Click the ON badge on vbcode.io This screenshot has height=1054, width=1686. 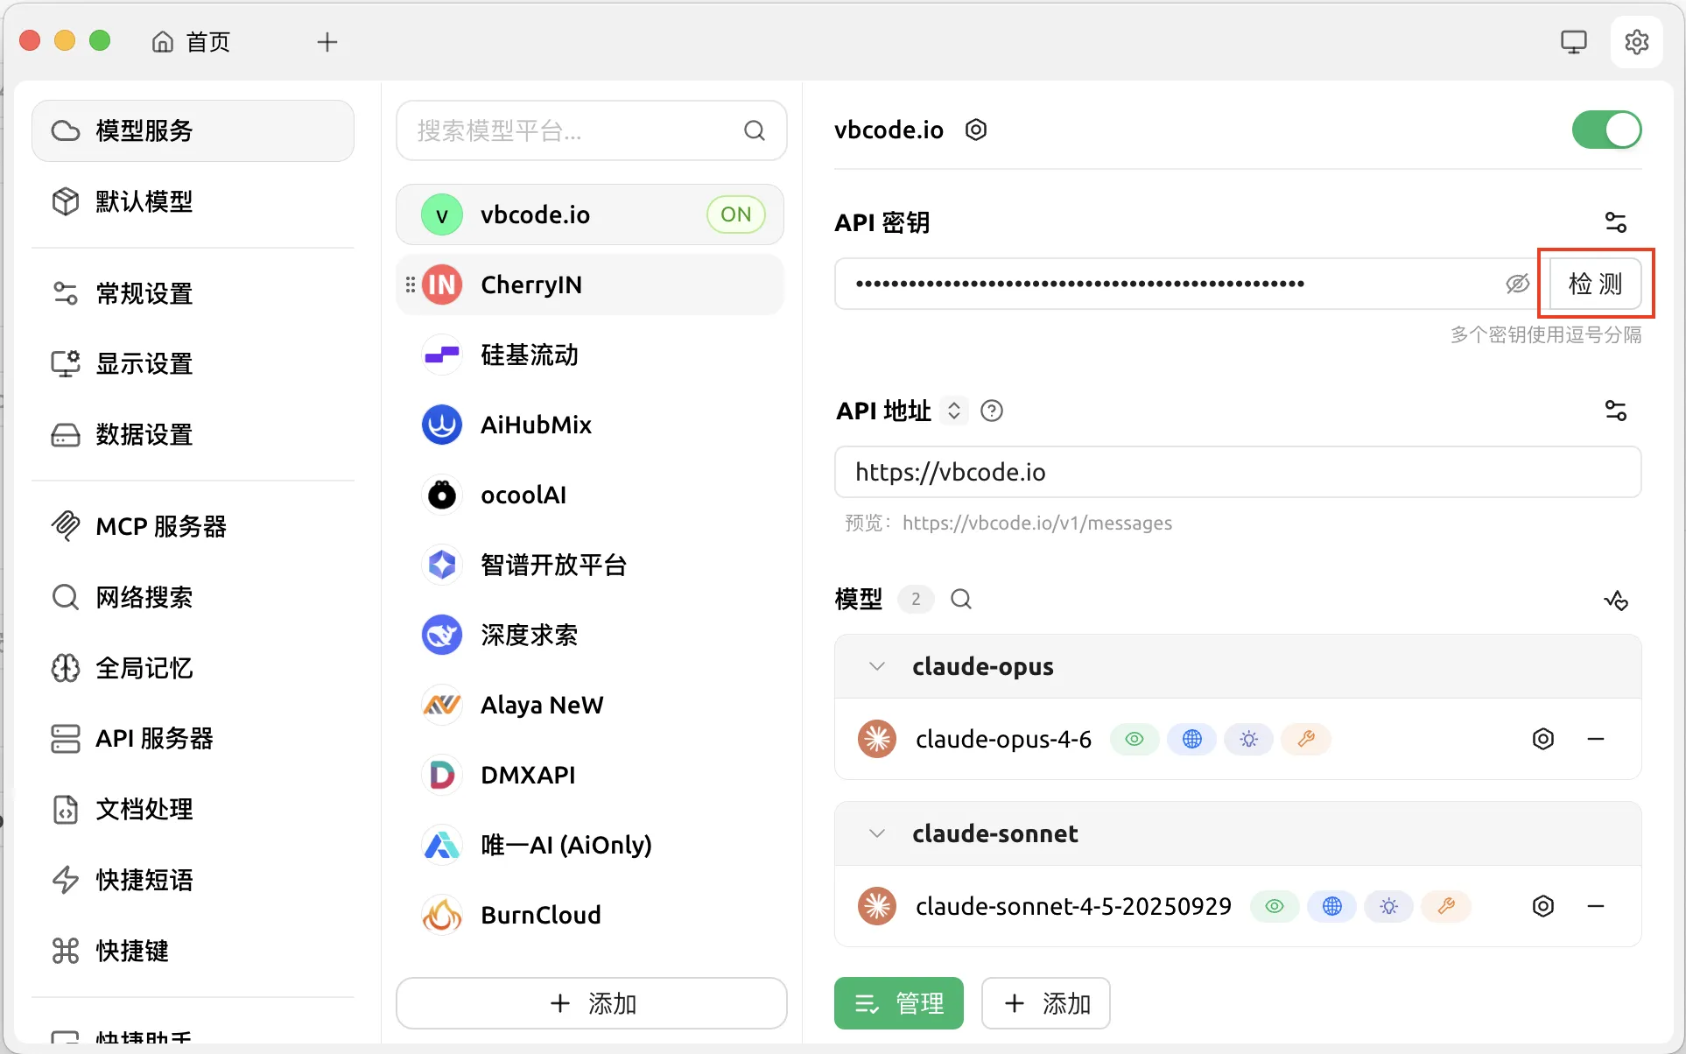736,214
